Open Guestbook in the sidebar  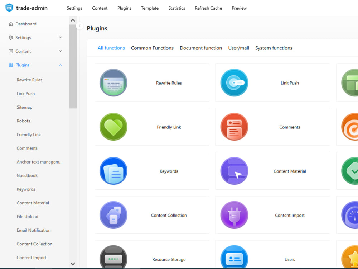[x=27, y=176]
